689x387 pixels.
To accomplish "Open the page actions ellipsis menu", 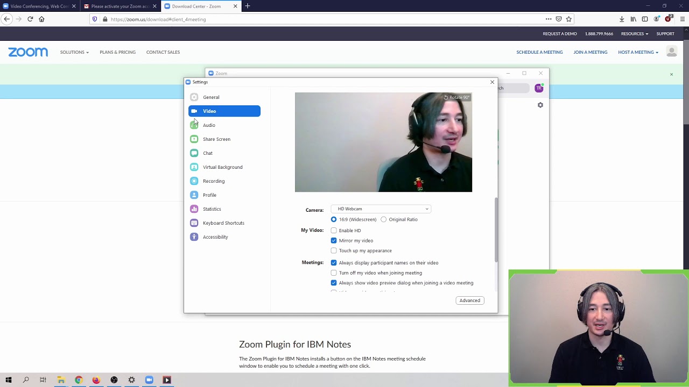I will (x=549, y=19).
